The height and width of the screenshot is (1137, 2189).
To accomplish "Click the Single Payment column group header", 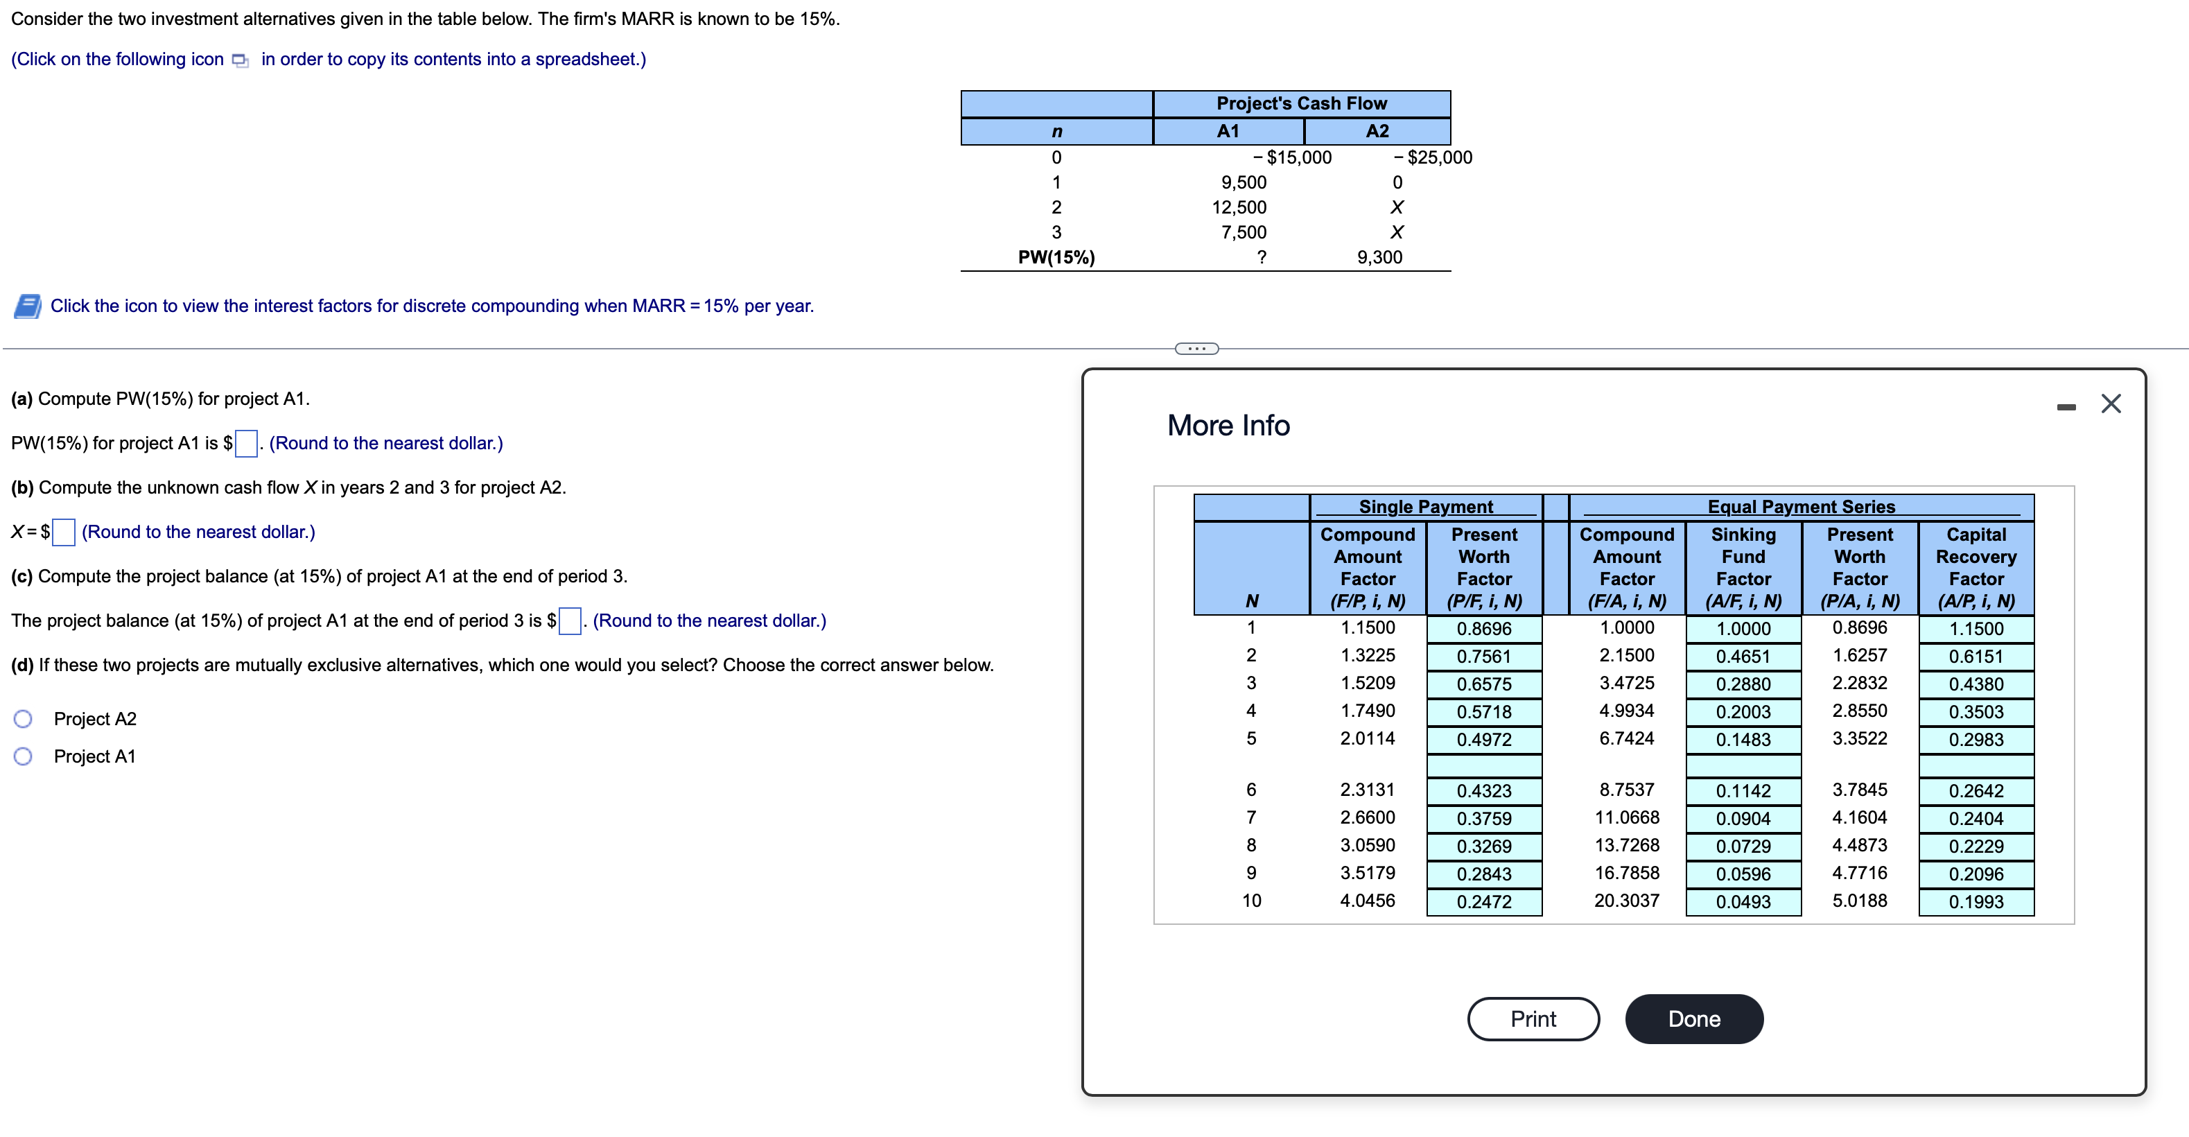I will pyautogui.click(x=1425, y=507).
